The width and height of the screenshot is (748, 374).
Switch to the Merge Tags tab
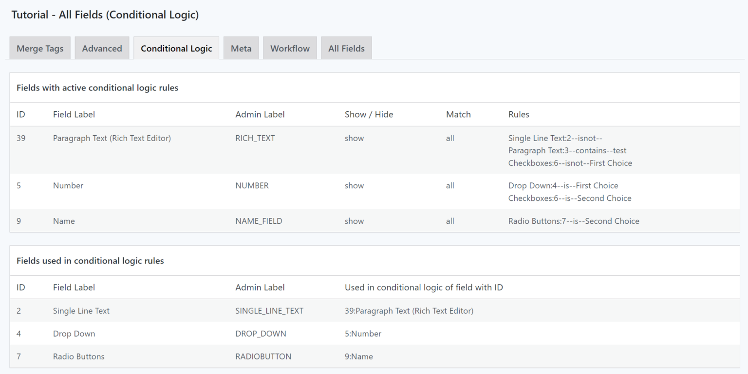[39, 48]
